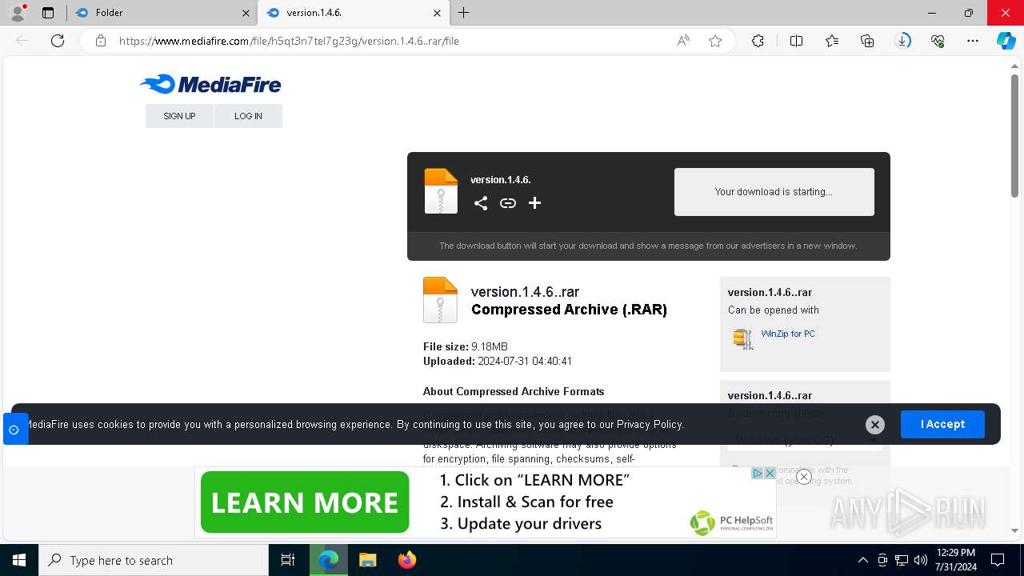1024x576 pixels.
Task: Open the Windows Start menu
Action: click(19, 560)
